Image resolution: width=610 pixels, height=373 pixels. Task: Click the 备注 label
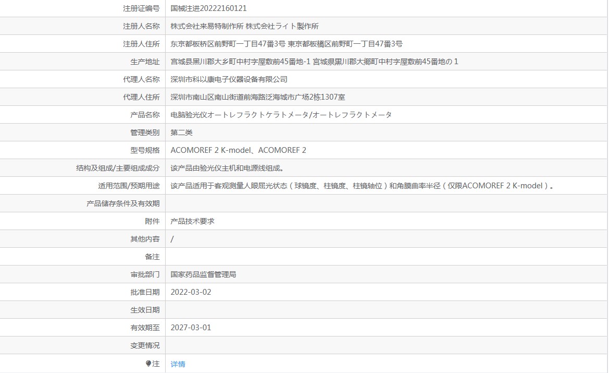pyautogui.click(x=152, y=257)
